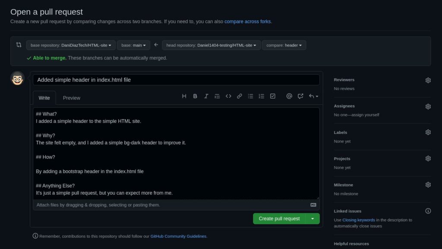Select the Heading formatting icon
Screen dimensions: 442x249
pyautogui.click(x=184, y=96)
